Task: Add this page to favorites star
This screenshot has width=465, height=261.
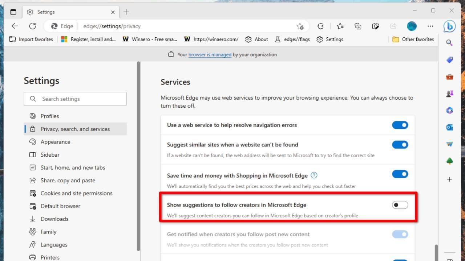Action: (300, 26)
